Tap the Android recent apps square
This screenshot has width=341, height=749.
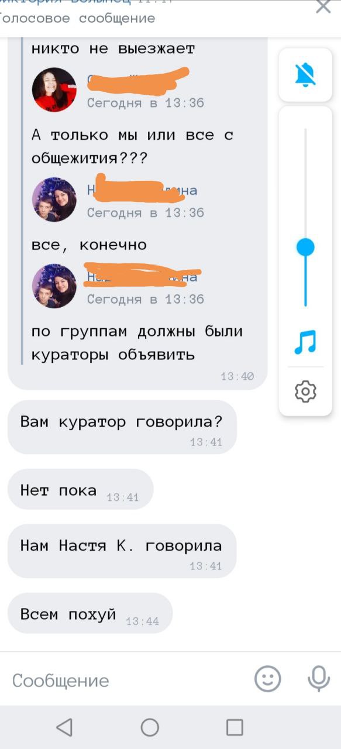tap(235, 727)
